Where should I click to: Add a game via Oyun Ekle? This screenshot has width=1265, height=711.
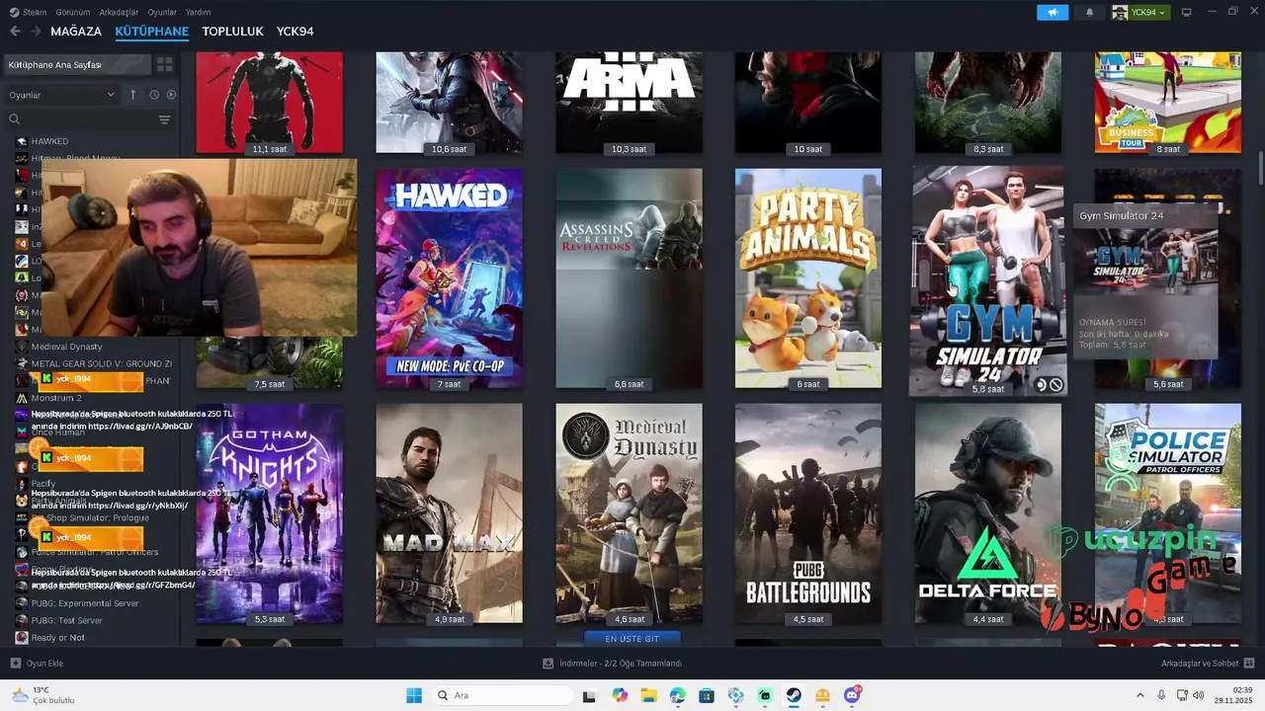tap(37, 664)
